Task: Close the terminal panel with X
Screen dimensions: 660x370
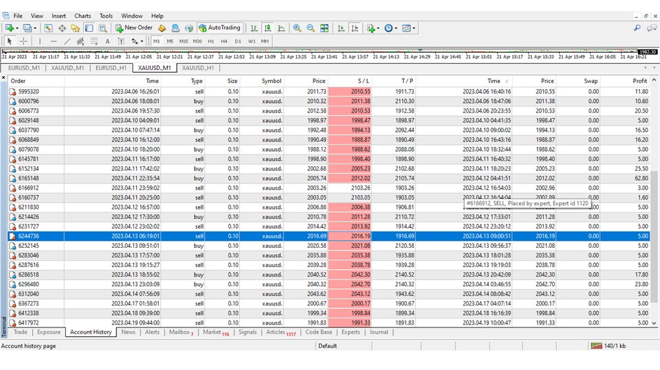Action: pos(3,78)
